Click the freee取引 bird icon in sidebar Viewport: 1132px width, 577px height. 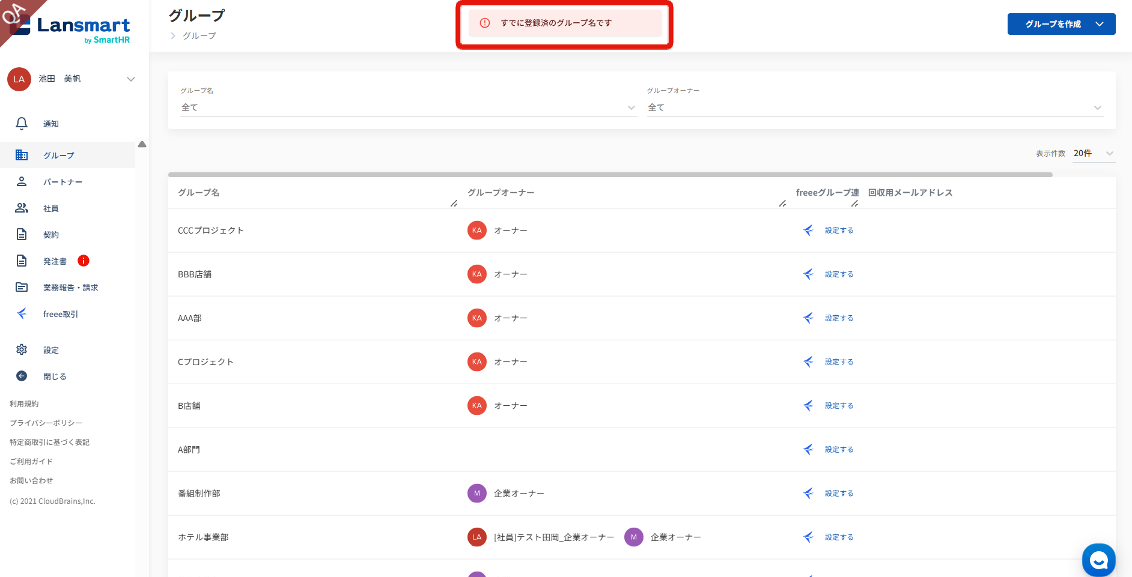(x=22, y=313)
